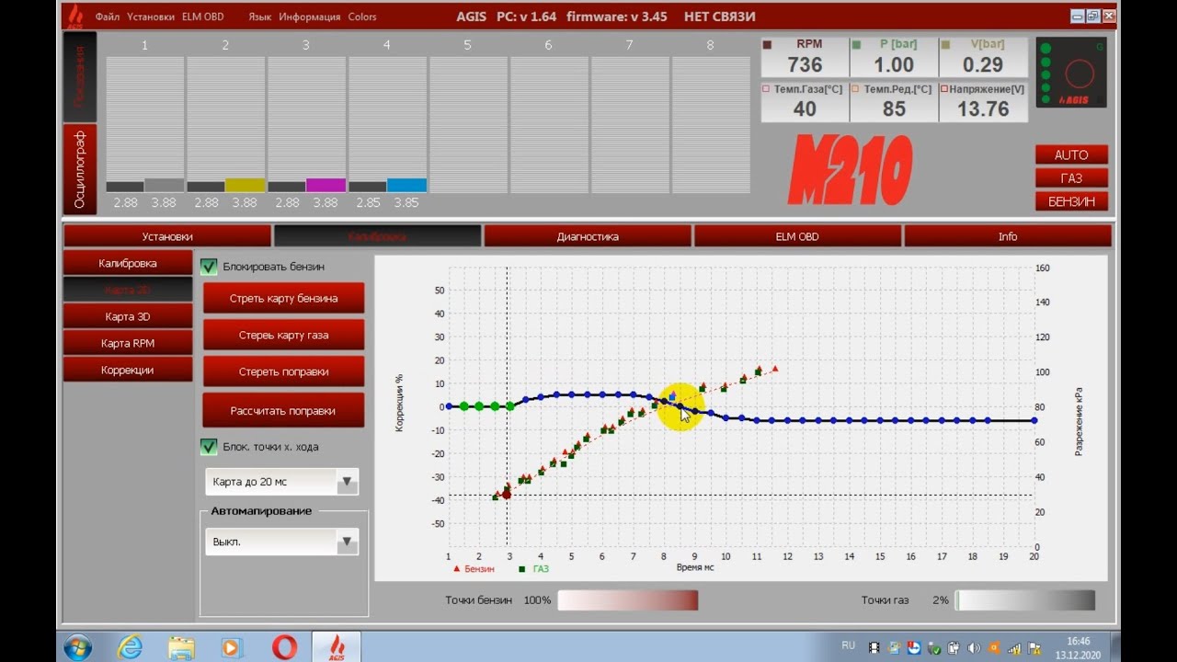Click the Стреть карту бензина button
Viewport: 1177px width, 662px height.
pyautogui.click(x=283, y=298)
